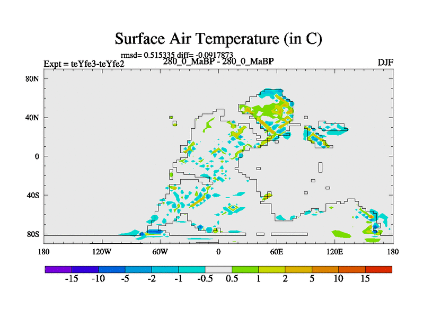
Task: Select the red swatch above 15
Action: point(378,269)
